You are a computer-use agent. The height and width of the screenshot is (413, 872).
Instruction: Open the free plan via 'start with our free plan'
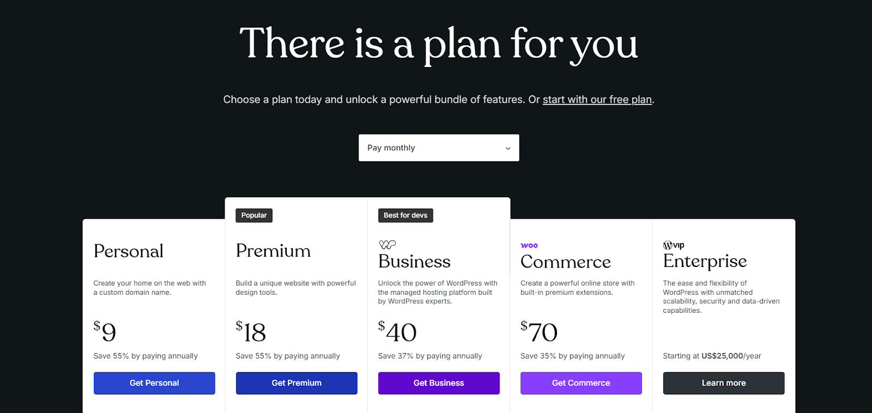click(x=596, y=99)
